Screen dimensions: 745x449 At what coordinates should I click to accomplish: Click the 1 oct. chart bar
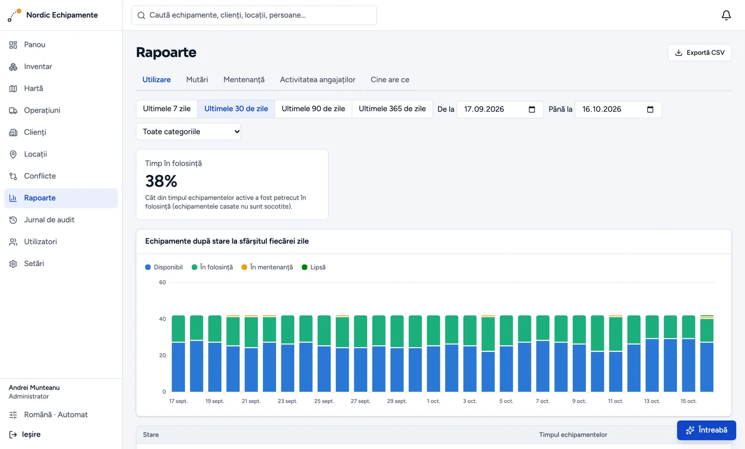coord(433,354)
